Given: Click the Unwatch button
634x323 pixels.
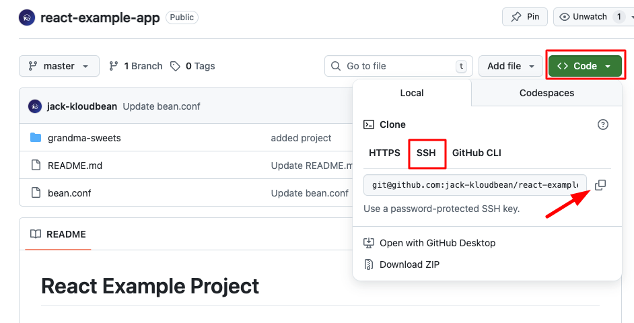Looking at the screenshot, I should click(594, 17).
